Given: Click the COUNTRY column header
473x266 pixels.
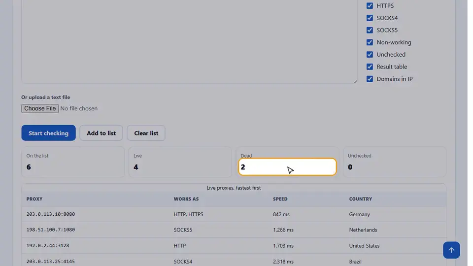Looking at the screenshot, I should (x=361, y=199).
